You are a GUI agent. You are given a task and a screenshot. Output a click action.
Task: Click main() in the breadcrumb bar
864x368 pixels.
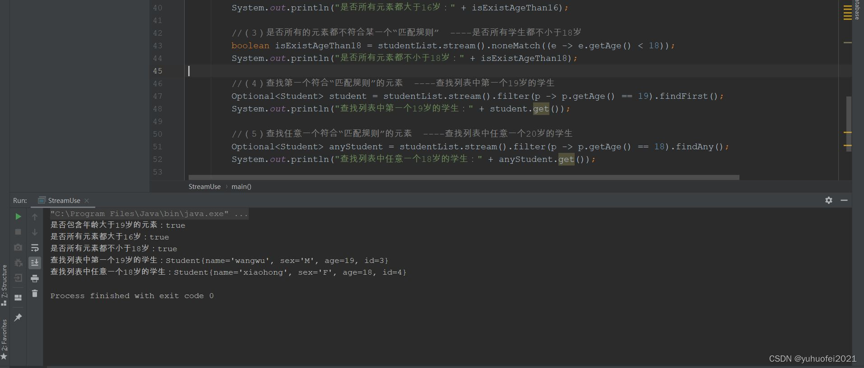pyautogui.click(x=242, y=187)
